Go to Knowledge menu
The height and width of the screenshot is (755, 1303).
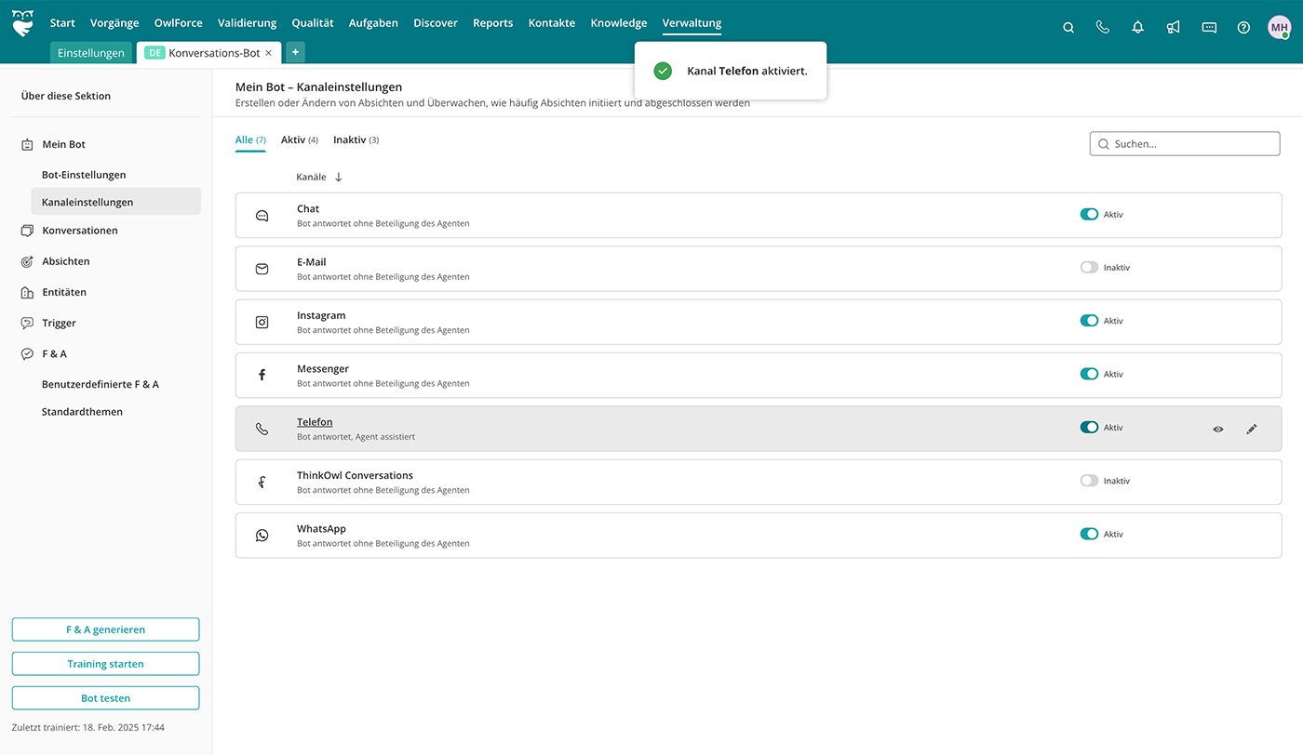pos(619,23)
